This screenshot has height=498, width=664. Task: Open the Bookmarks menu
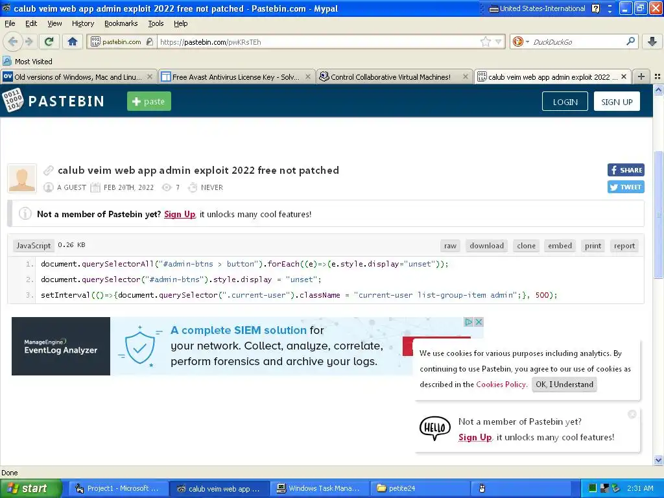[121, 23]
